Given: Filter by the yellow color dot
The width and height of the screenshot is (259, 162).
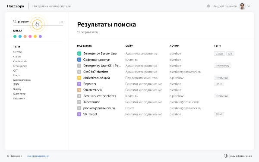Looking at the screenshot, I should (x=35, y=37).
